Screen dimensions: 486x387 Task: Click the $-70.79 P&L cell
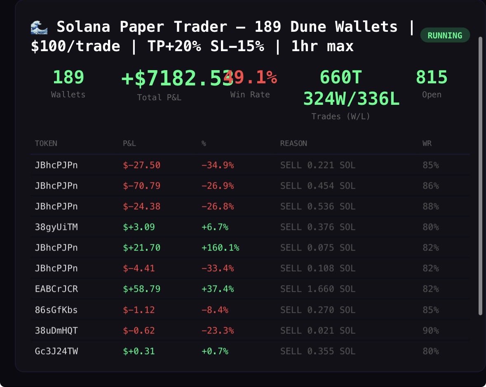coord(142,186)
